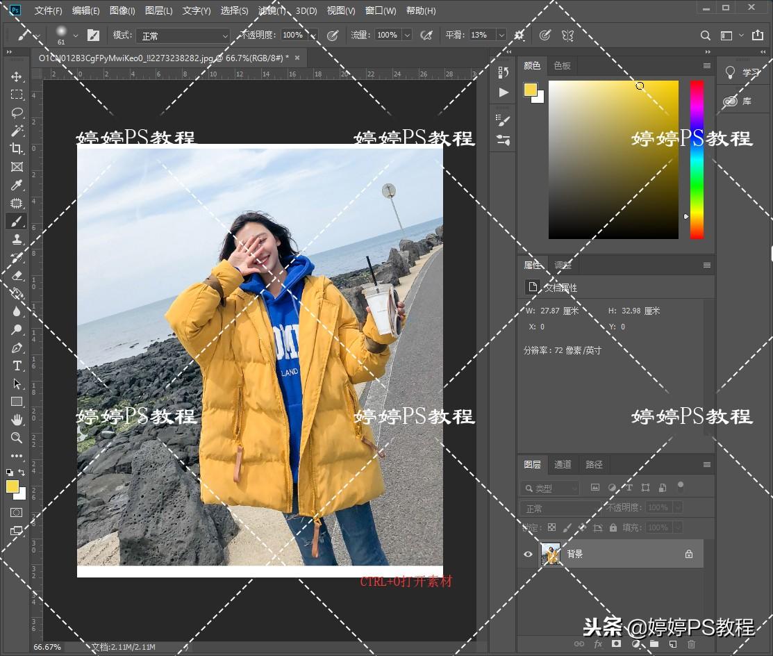
Task: Click the vertical hue spectrum slider
Action: 696,159
